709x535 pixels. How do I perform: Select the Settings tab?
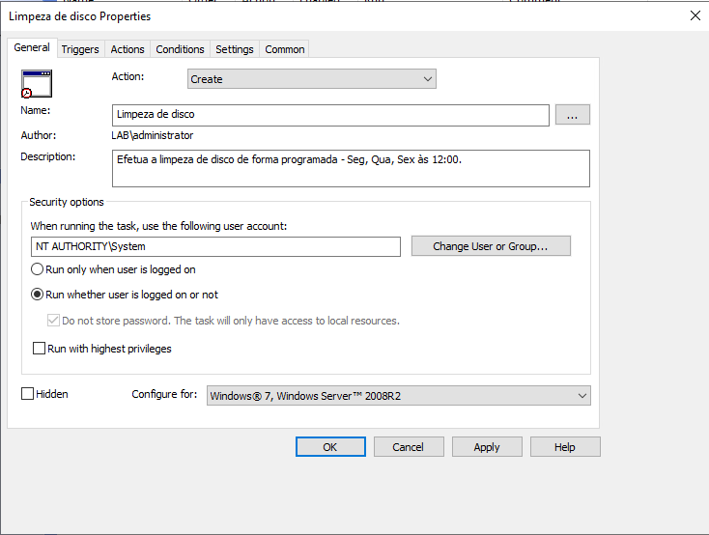(x=235, y=49)
